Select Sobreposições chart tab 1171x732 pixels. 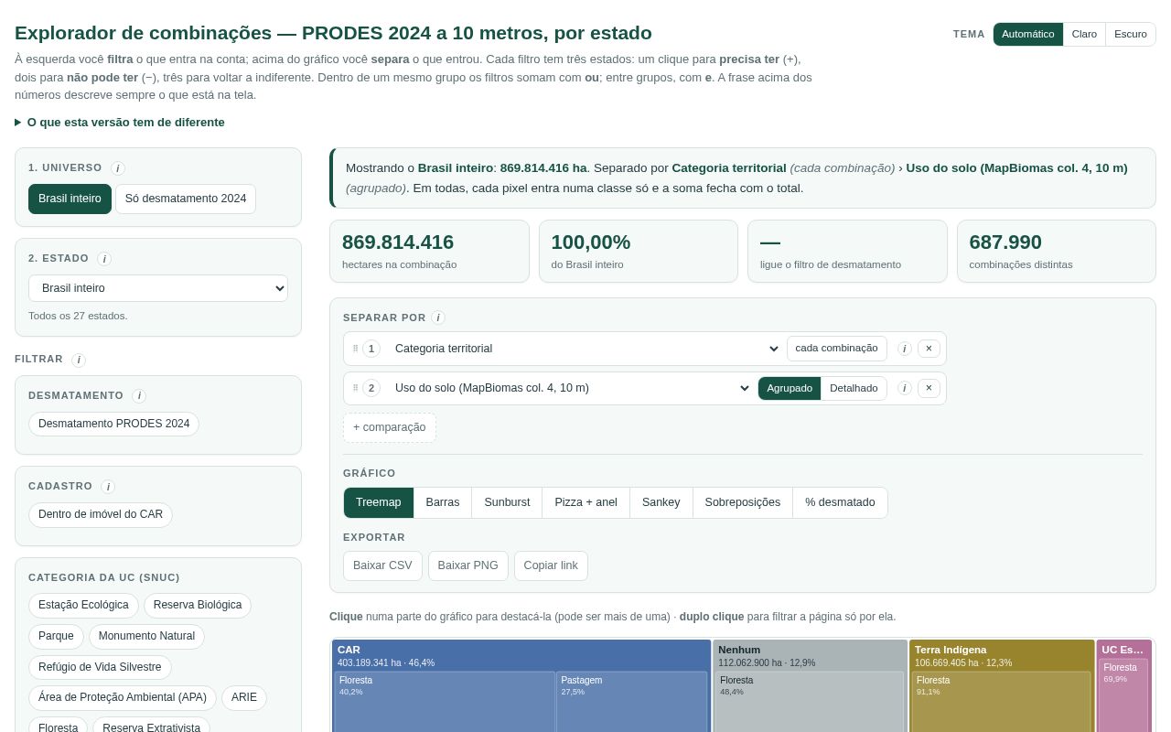(743, 502)
